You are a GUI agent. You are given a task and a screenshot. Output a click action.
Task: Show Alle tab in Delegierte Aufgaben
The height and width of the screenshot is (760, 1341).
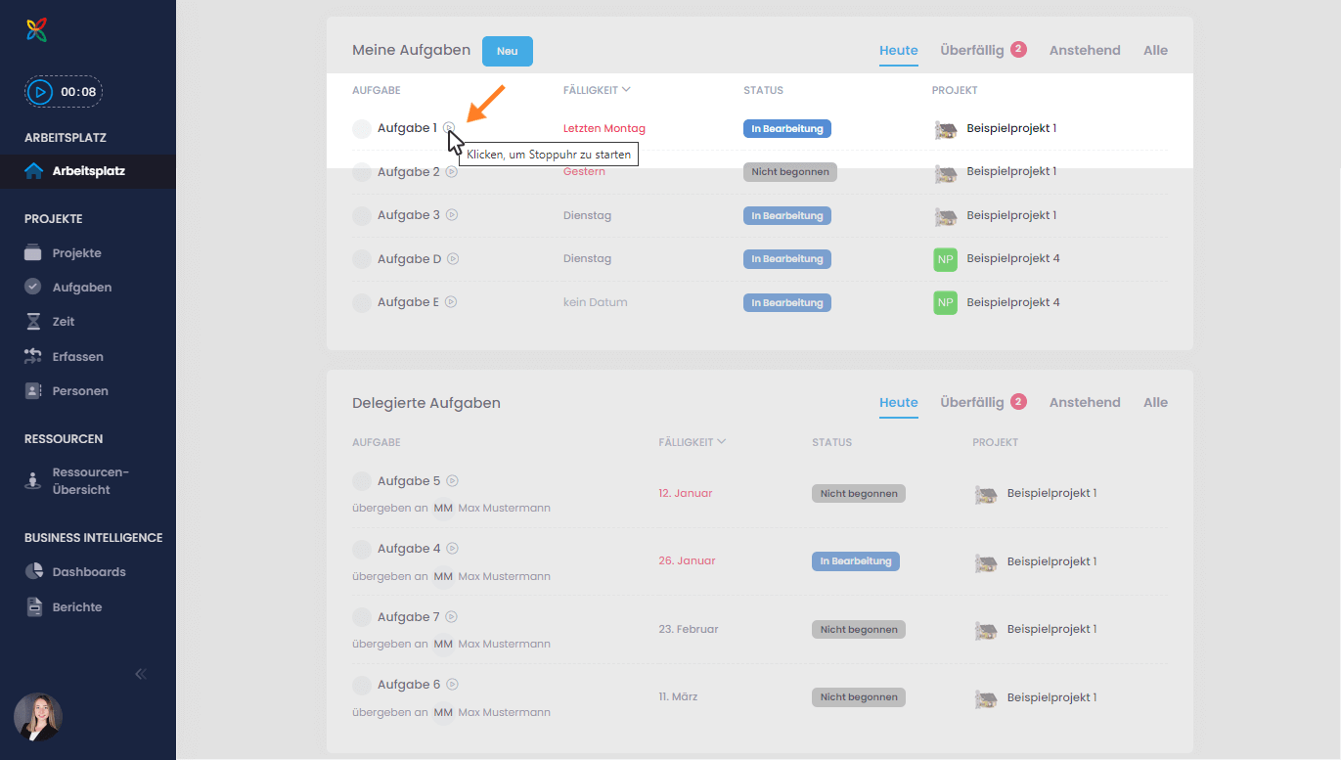pos(1155,402)
